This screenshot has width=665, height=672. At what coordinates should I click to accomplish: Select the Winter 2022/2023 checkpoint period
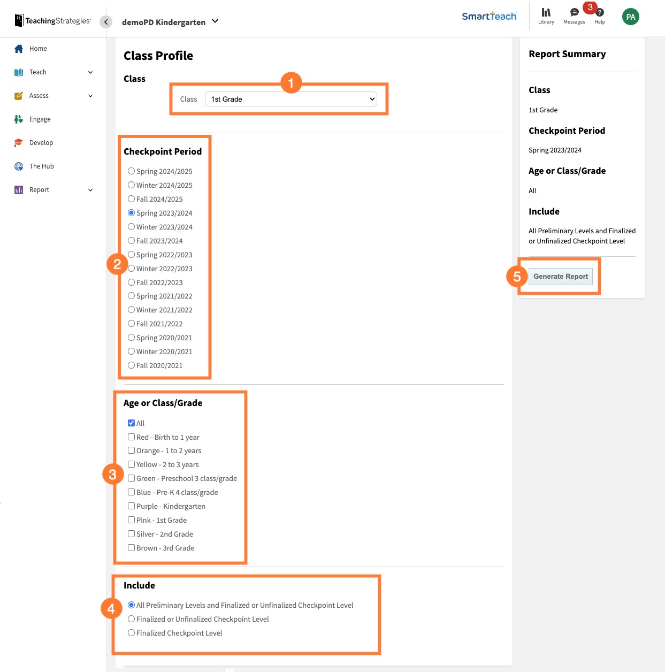131,268
